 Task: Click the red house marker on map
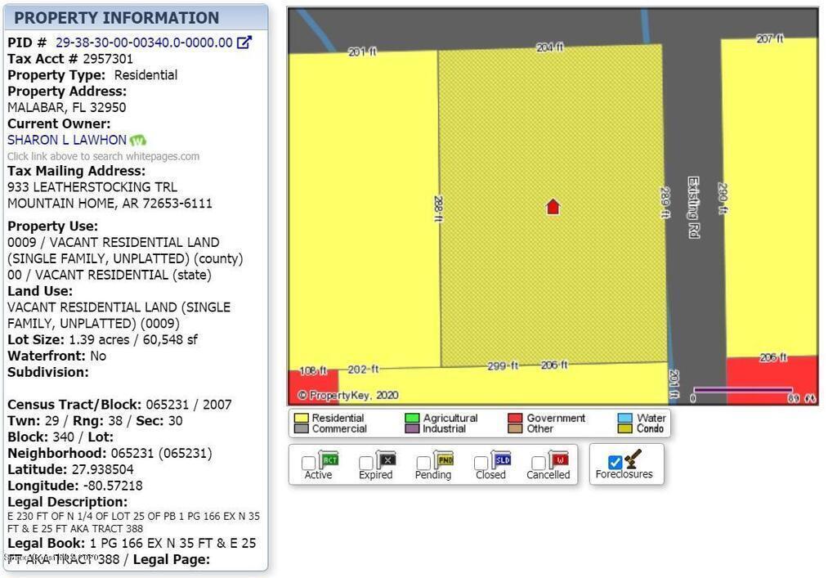[x=553, y=207]
